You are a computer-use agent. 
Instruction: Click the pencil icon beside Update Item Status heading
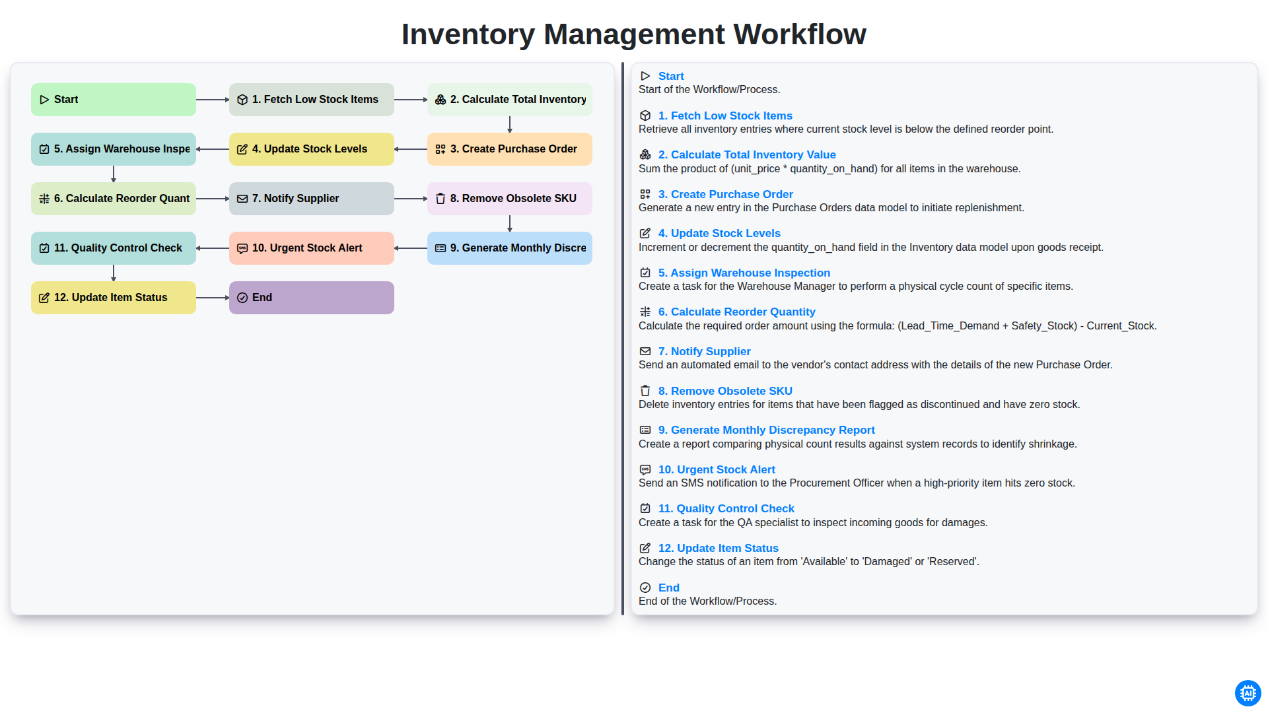coord(645,548)
